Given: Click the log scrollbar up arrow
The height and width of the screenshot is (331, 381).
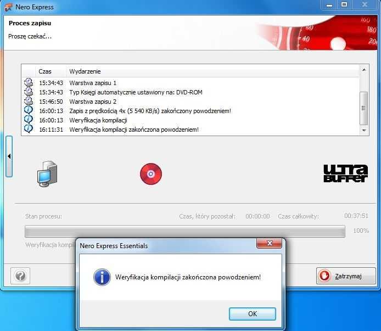Looking at the screenshot, I should click(364, 70).
